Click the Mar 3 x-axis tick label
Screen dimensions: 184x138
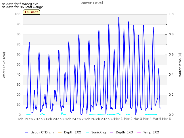click(138, 119)
